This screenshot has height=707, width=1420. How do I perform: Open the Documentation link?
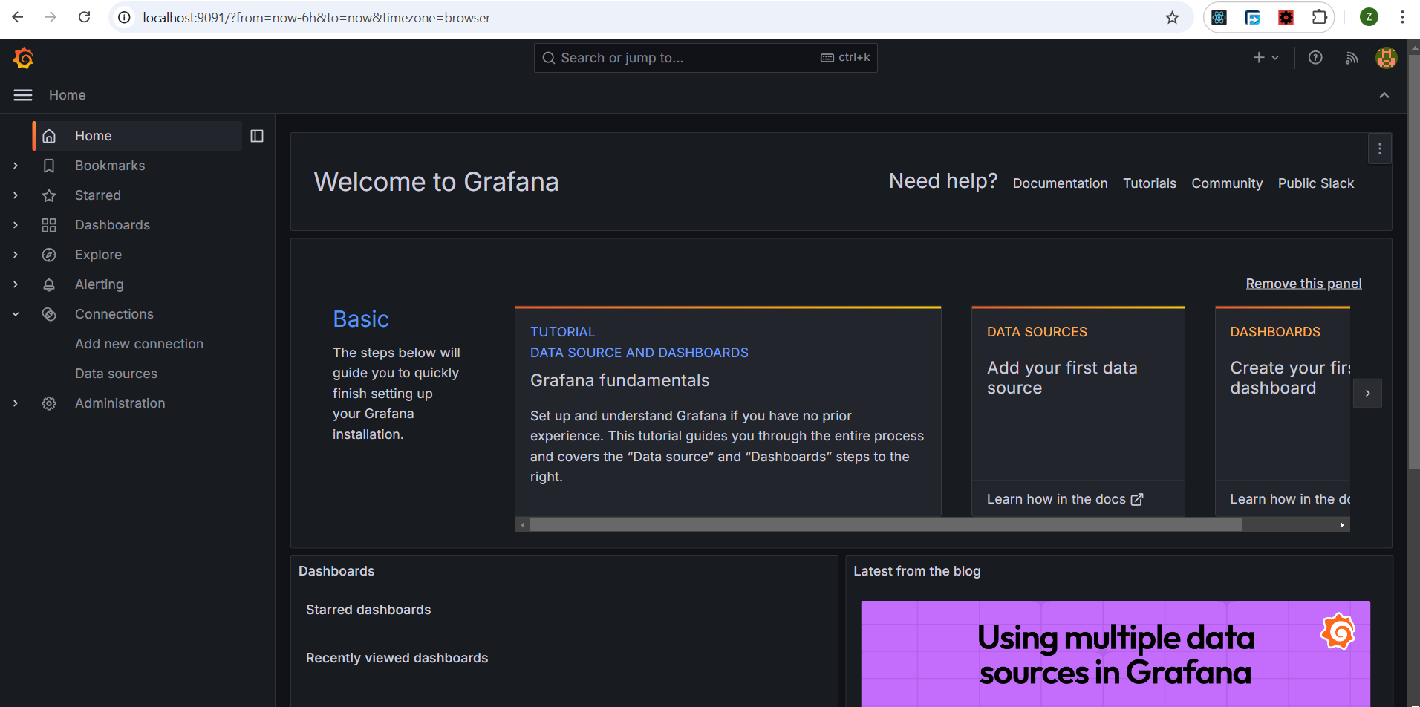pyautogui.click(x=1060, y=183)
